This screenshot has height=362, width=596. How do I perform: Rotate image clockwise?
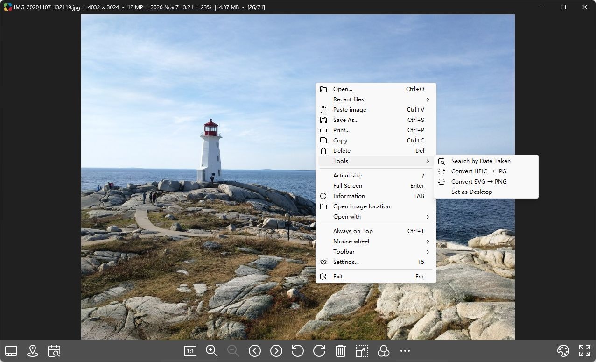319,351
